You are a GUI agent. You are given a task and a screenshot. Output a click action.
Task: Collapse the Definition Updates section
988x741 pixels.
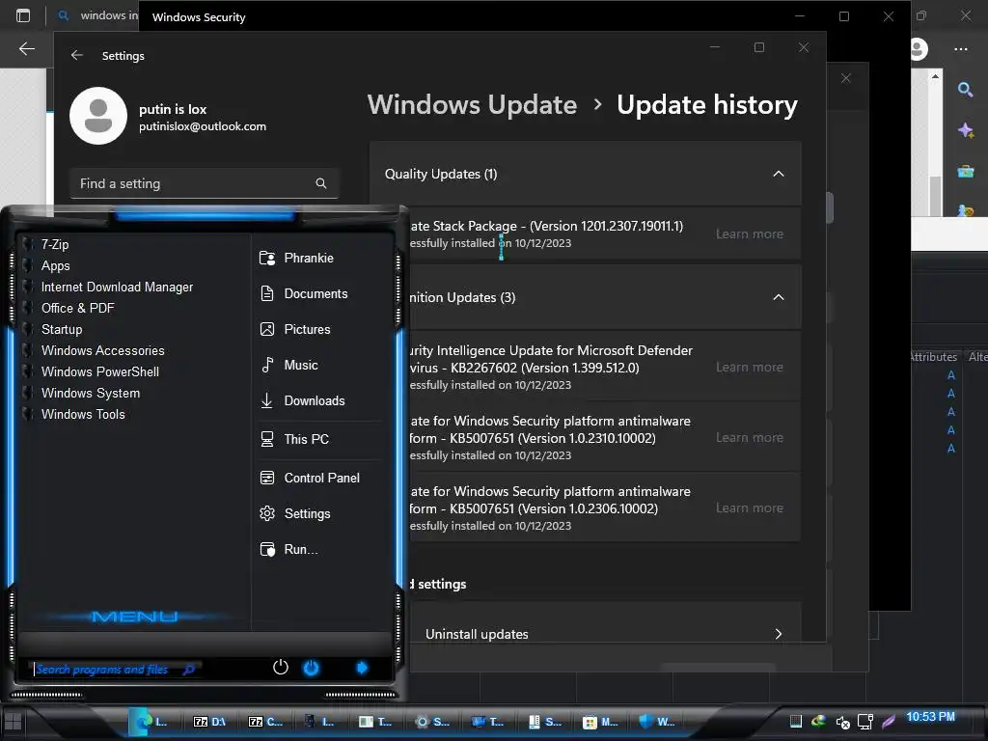779,297
